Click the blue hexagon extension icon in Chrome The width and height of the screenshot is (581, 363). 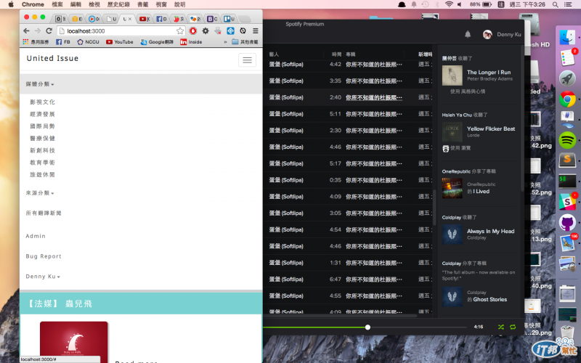[x=230, y=30]
